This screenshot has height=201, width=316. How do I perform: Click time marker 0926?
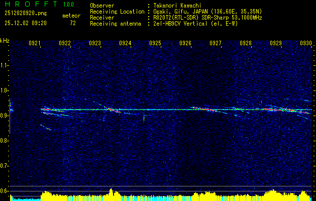click(x=185, y=43)
